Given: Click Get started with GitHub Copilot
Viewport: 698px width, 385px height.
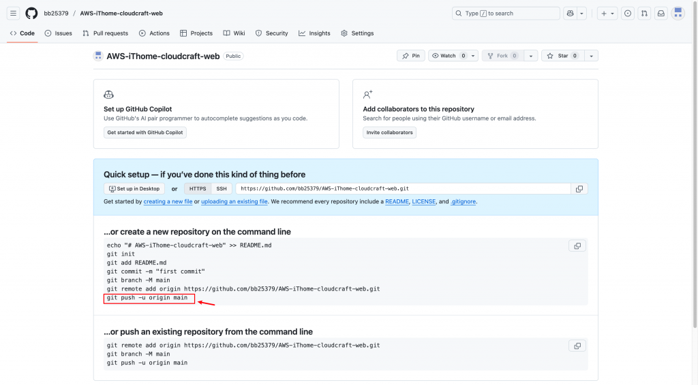Looking at the screenshot, I should click(145, 133).
